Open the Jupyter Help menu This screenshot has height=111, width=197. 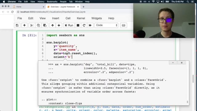coord(111,18)
